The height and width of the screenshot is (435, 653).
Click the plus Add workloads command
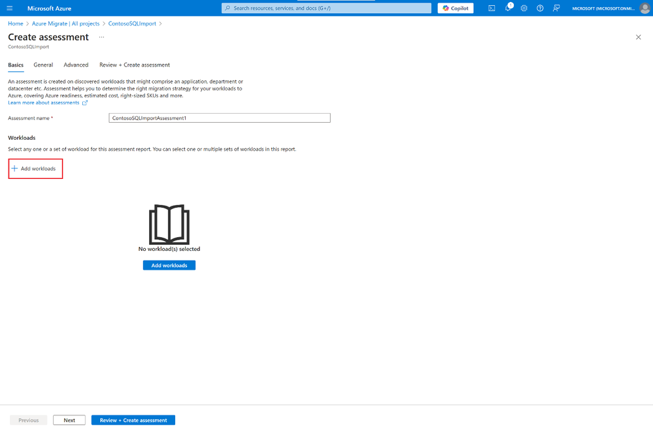[x=34, y=169]
